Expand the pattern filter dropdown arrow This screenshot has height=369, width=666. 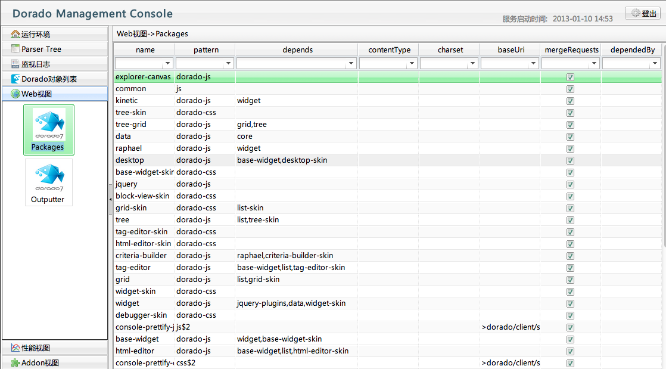pyautogui.click(x=228, y=63)
